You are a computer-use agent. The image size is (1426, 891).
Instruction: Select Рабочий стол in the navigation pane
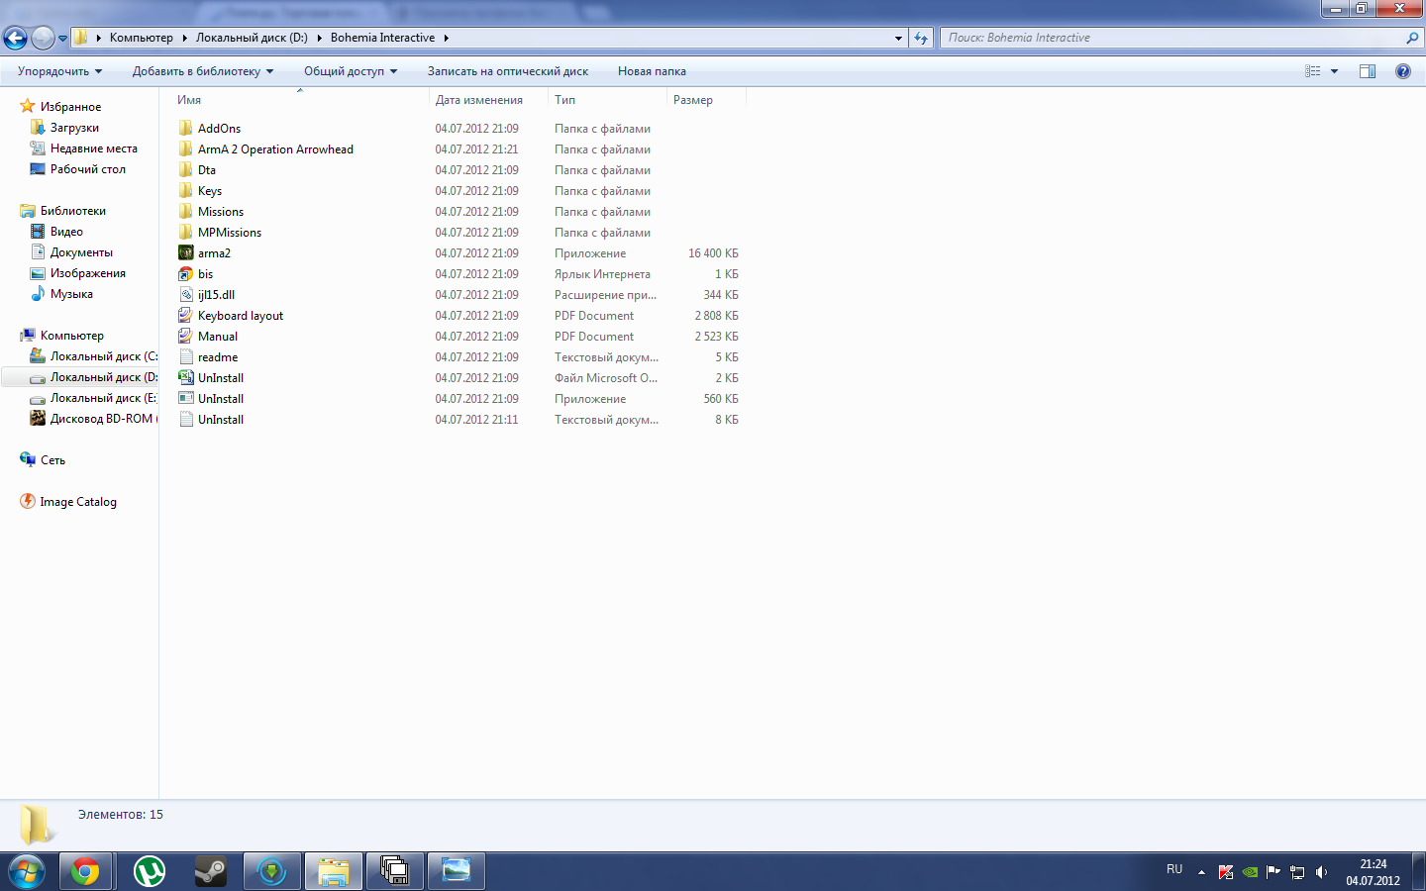click(88, 169)
